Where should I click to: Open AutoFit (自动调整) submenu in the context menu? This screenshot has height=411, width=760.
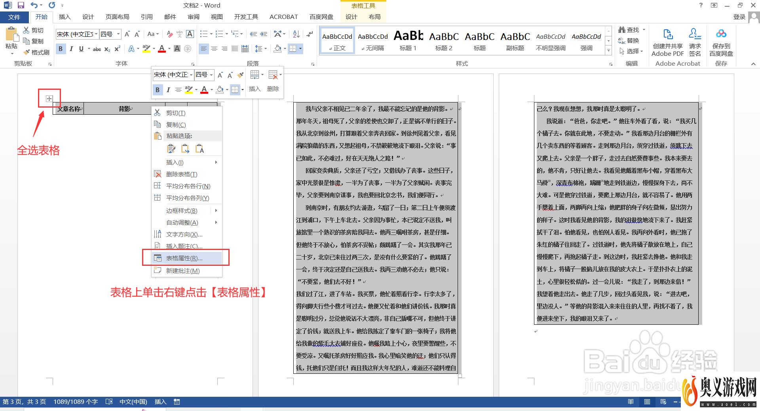tap(187, 223)
